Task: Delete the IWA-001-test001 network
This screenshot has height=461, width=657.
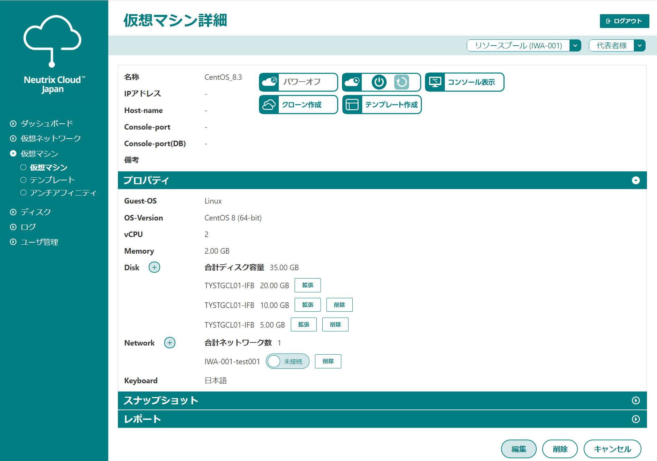Action: 328,361
